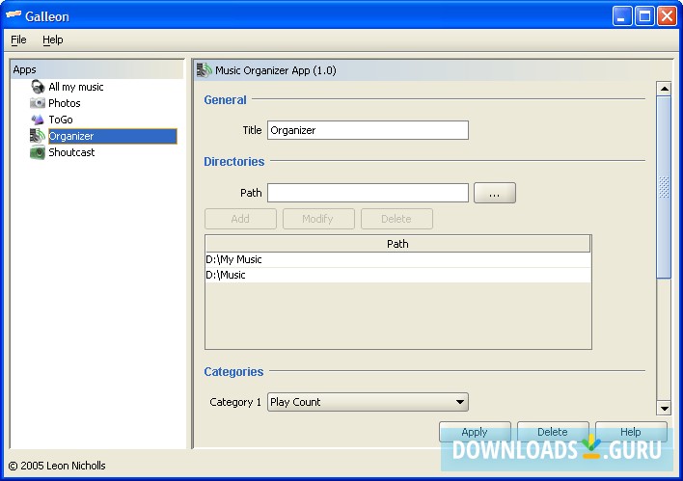
Task: Select the D:\My Music path row
Action: click(x=397, y=259)
